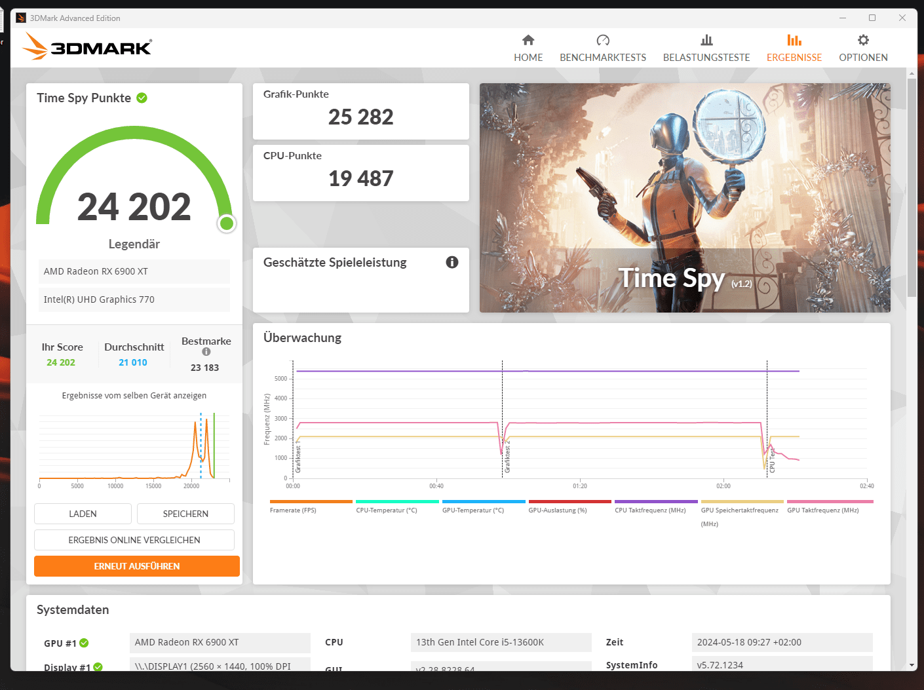The height and width of the screenshot is (690, 924).
Task: Click the GPU #1 field AMD Radeon RX 6900 XT
Action: [220, 642]
